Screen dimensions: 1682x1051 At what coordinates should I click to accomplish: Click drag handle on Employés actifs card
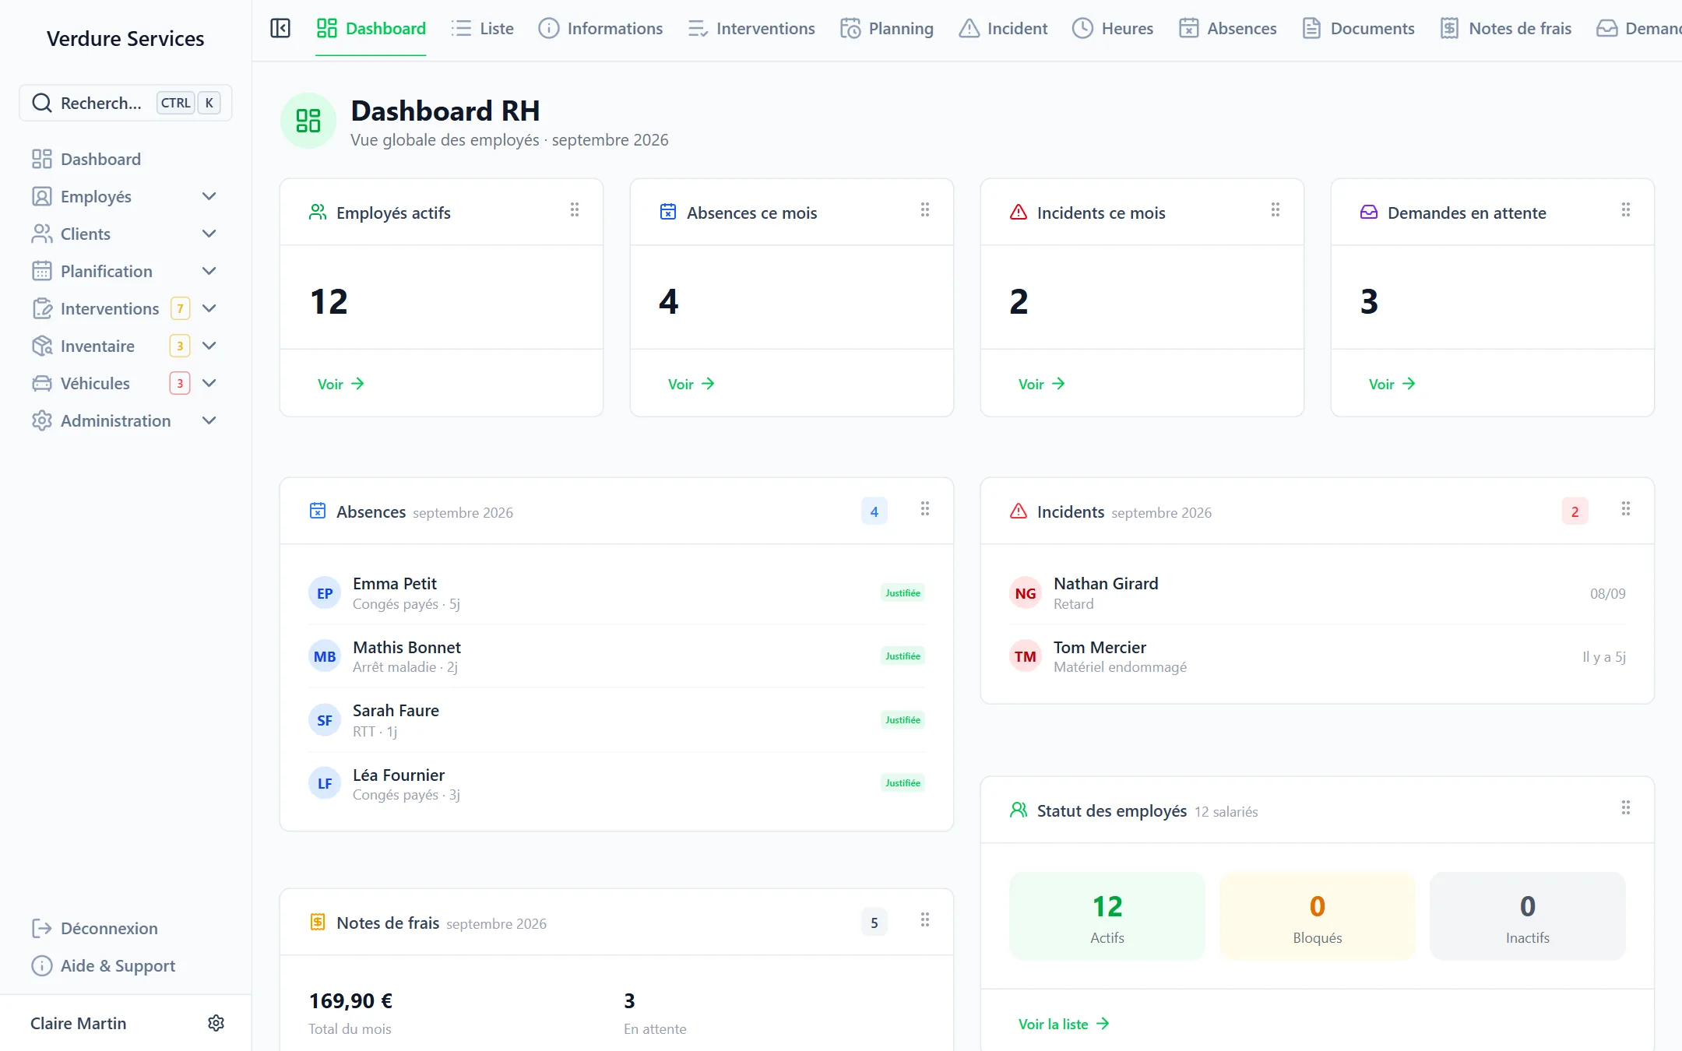pos(575,210)
